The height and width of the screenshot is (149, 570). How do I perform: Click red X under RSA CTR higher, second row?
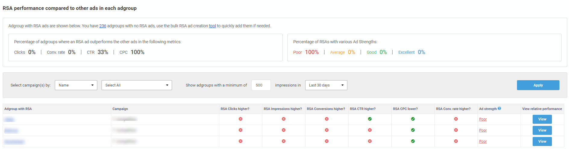click(x=370, y=130)
